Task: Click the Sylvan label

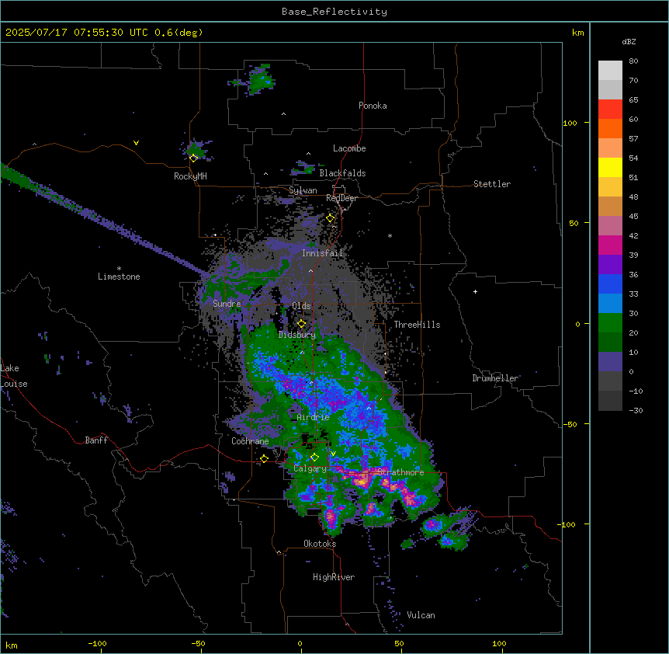Action: (x=303, y=190)
